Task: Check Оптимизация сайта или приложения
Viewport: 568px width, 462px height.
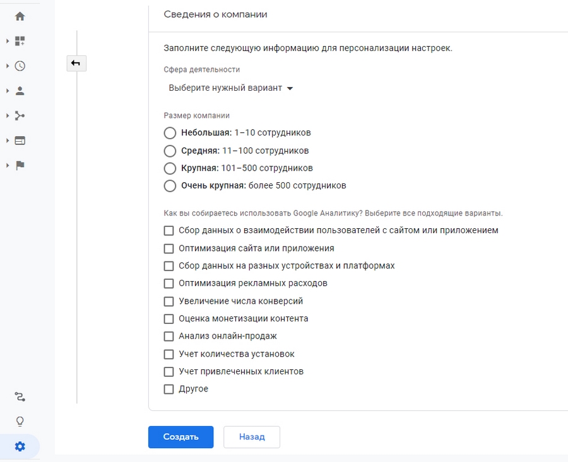Action: [169, 248]
